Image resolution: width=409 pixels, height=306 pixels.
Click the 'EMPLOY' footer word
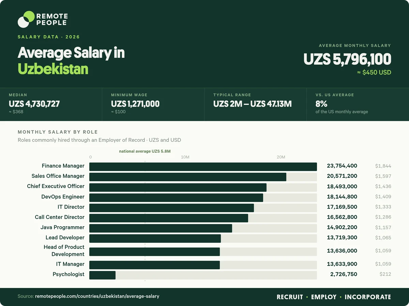(324, 297)
